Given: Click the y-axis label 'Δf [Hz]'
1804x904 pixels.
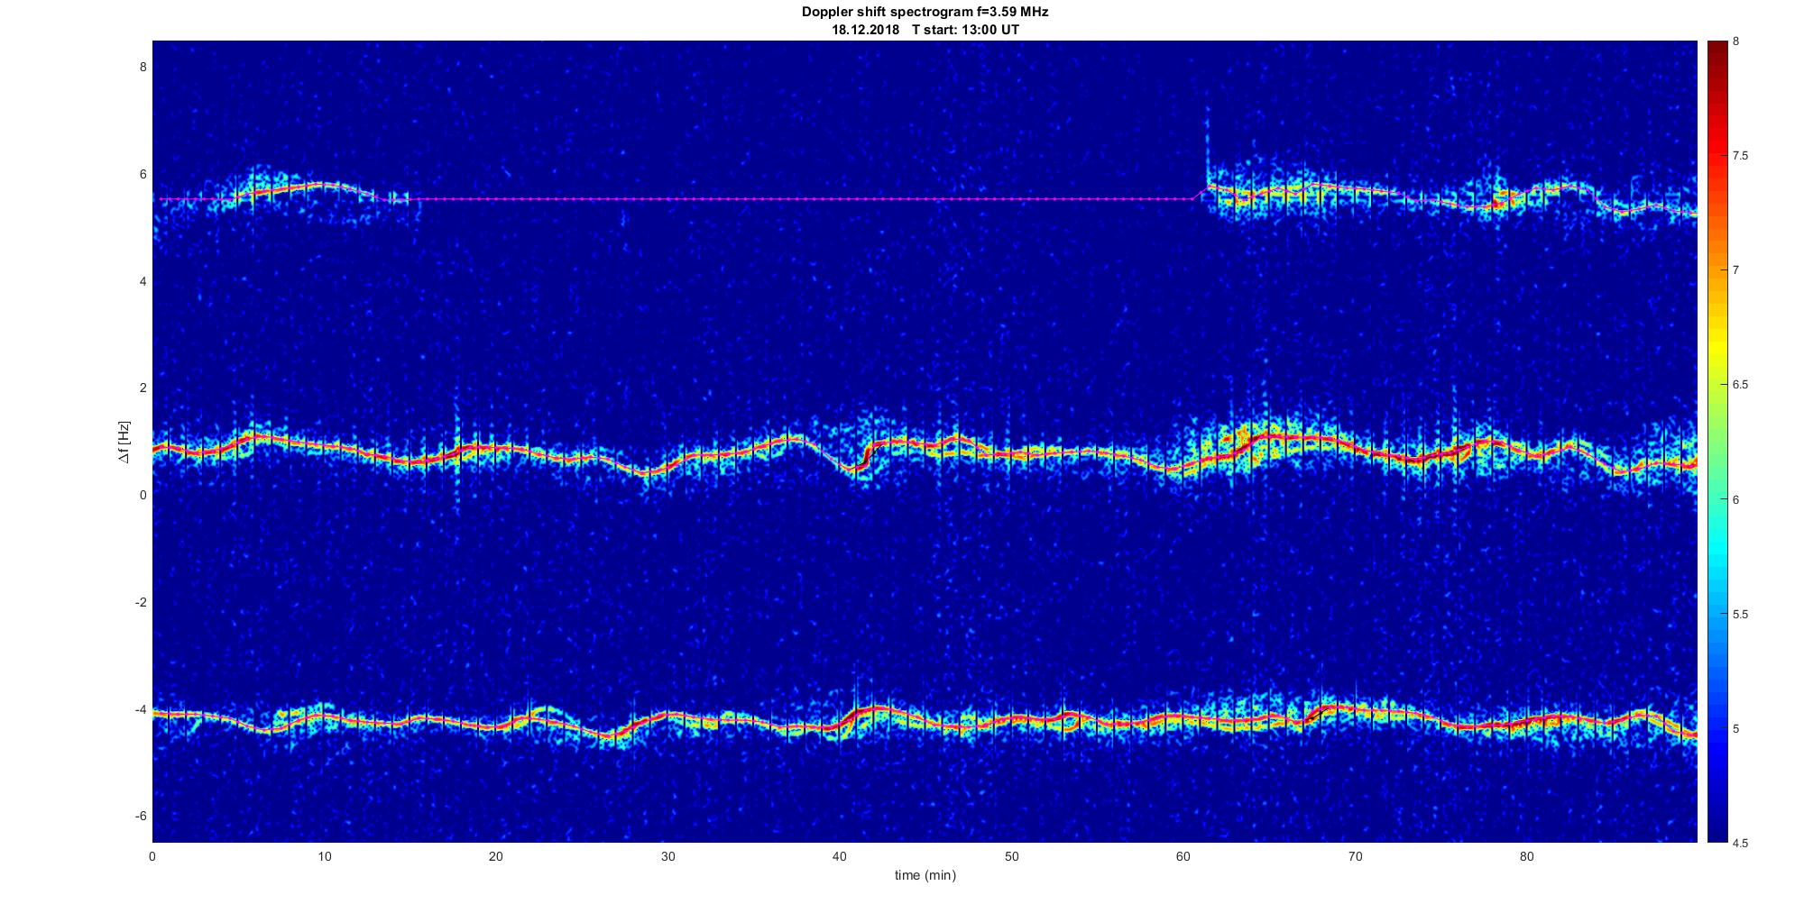Looking at the screenshot, I should (x=124, y=442).
